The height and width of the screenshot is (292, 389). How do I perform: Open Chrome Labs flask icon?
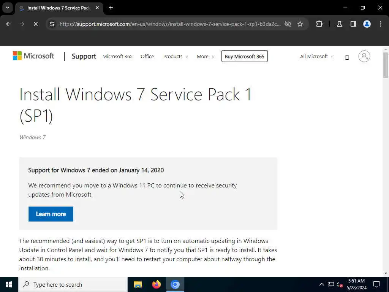point(340,24)
